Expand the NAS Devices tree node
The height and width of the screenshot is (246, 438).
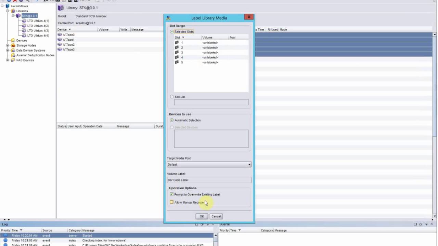click(8, 60)
